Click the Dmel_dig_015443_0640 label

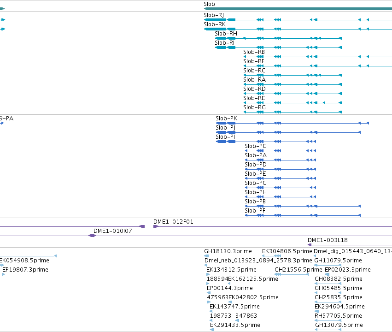point(353,251)
